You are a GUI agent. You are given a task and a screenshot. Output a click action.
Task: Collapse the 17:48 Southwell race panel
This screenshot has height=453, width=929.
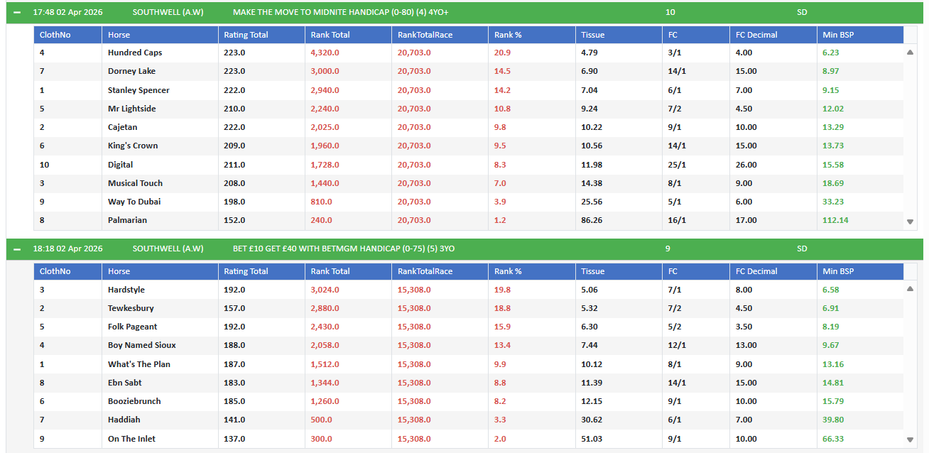17,12
